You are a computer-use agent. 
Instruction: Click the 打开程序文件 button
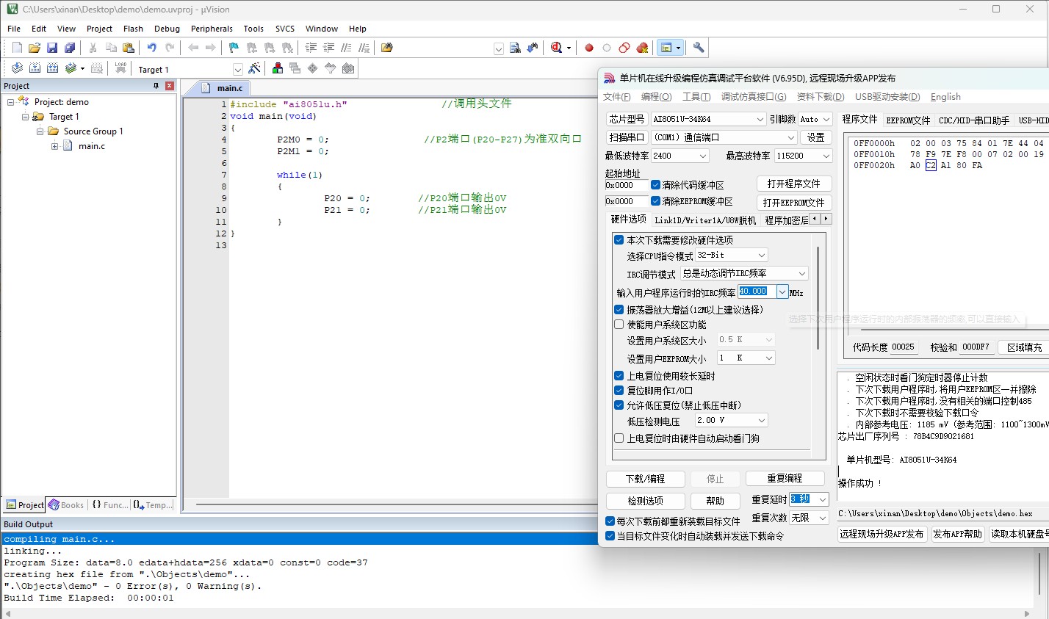tap(793, 184)
